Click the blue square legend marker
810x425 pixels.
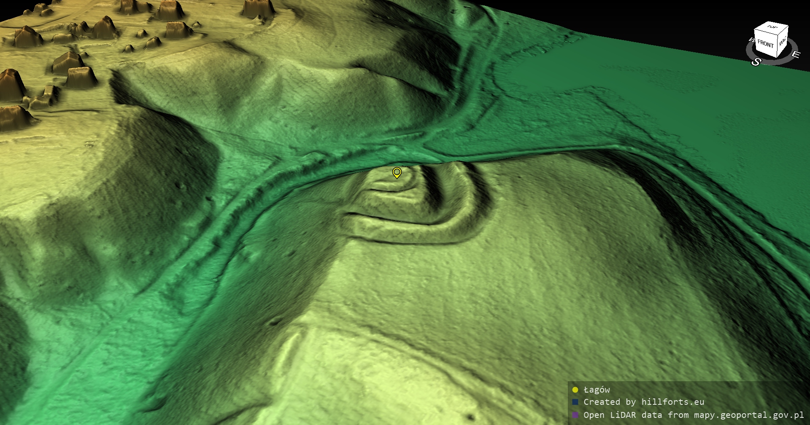[575, 402]
